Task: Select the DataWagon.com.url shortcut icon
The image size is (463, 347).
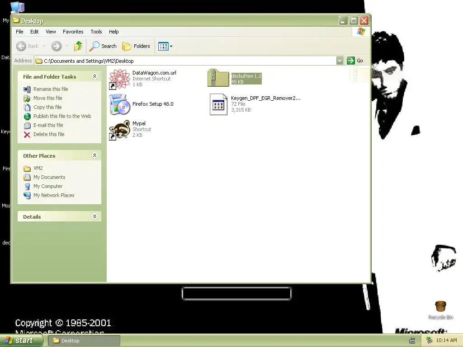Action: click(x=119, y=79)
